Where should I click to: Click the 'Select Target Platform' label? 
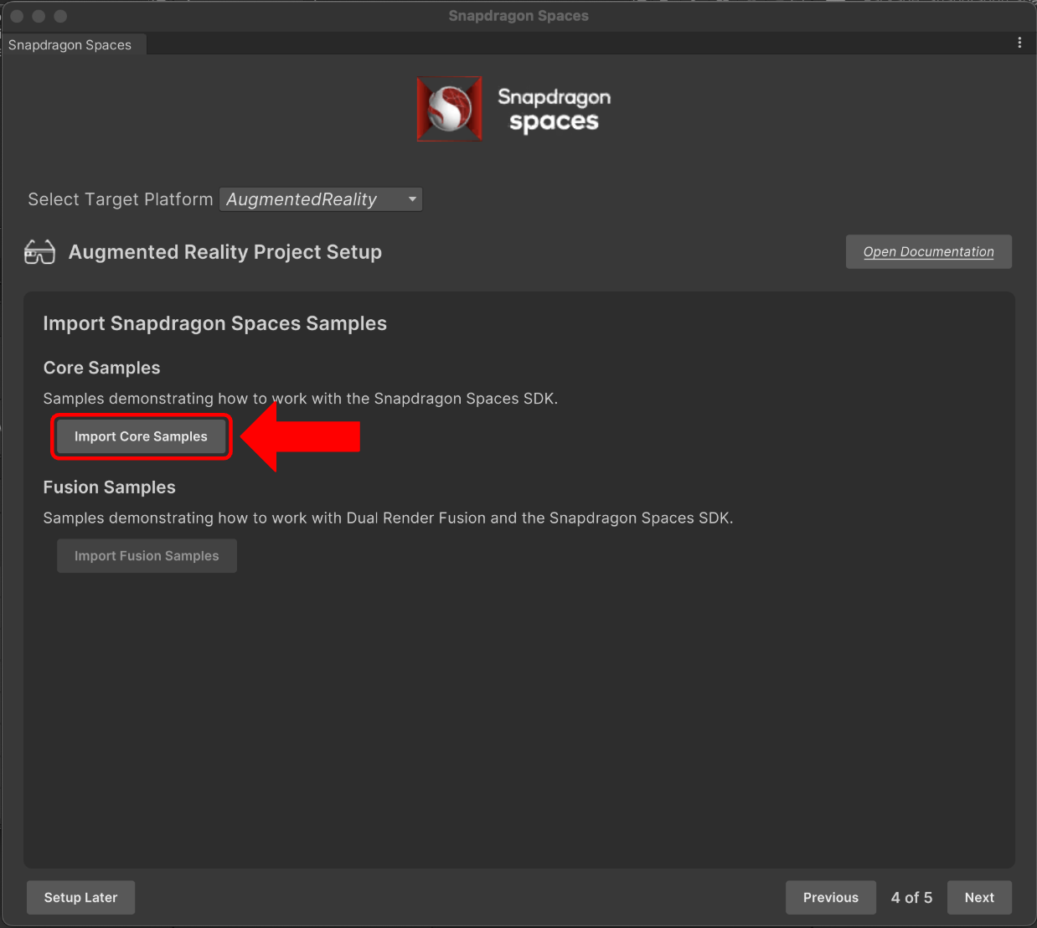tap(121, 199)
